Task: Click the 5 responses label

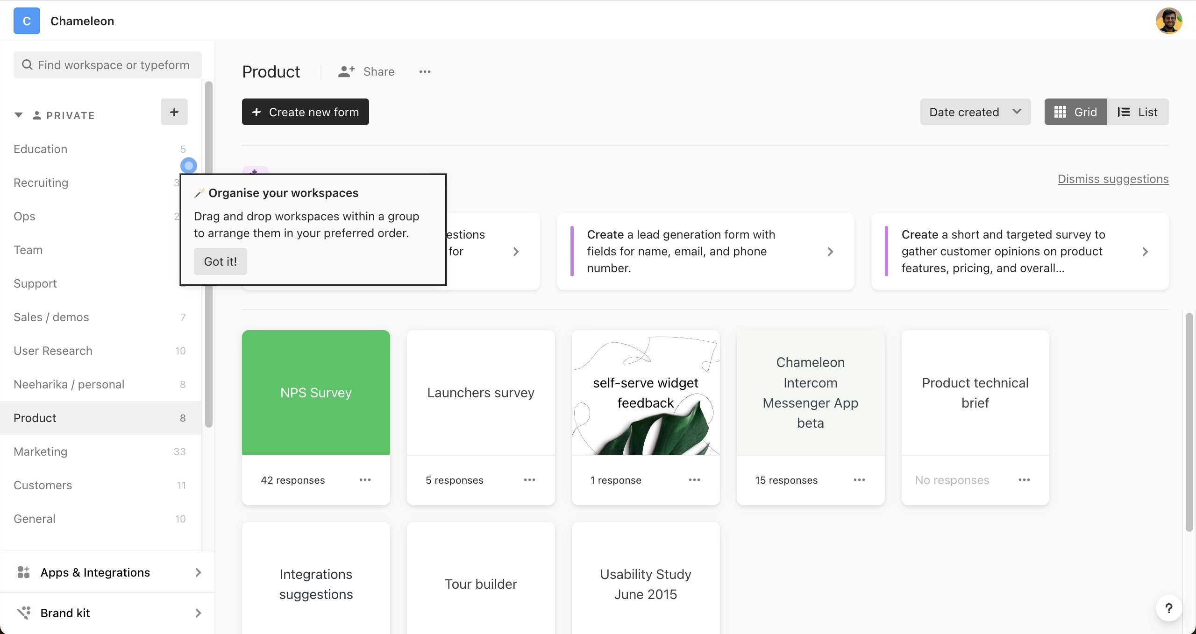Action: [x=455, y=480]
